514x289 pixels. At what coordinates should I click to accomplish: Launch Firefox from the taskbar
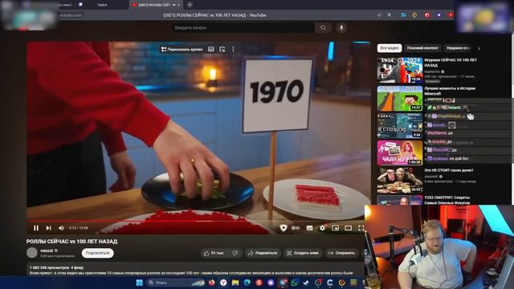[x=212, y=283]
